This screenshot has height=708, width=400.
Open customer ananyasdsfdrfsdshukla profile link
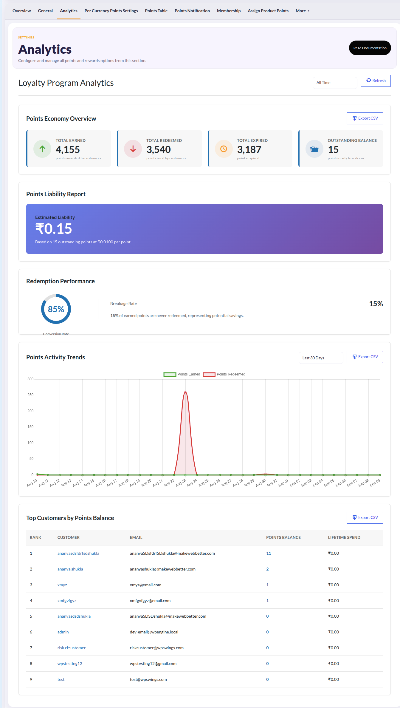(78, 553)
